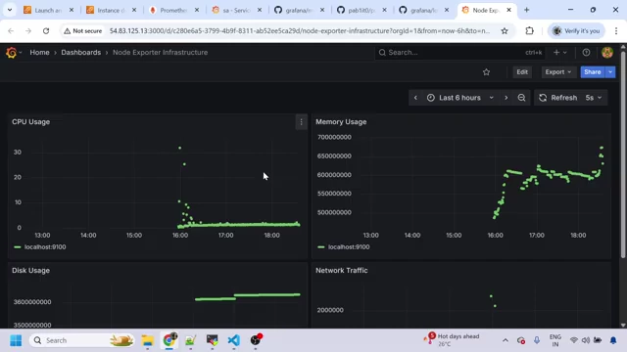
Task: Open Visual Studio Code from the taskbar
Action: (233, 340)
